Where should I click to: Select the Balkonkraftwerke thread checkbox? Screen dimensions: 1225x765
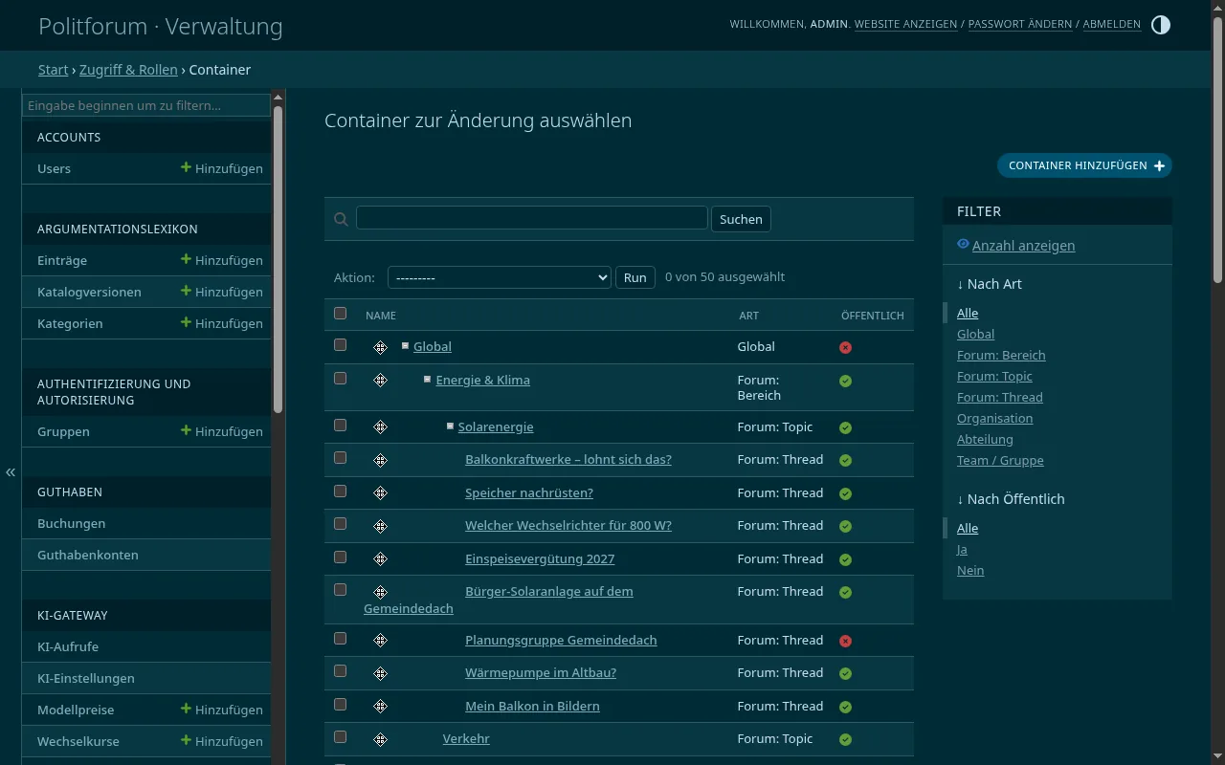coord(340,457)
